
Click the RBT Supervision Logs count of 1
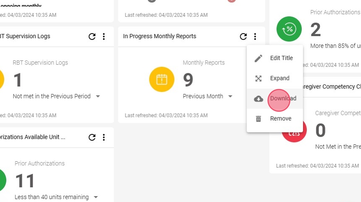tap(18, 80)
